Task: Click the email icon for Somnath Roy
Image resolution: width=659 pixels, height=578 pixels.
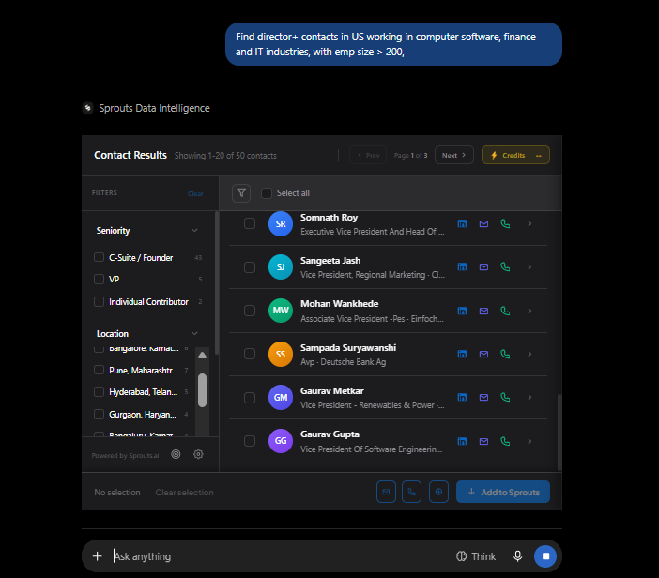Action: click(x=483, y=224)
